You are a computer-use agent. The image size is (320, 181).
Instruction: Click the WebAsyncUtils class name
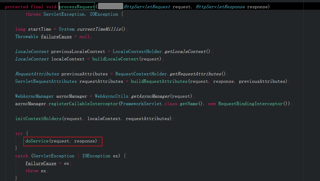pos(112,96)
